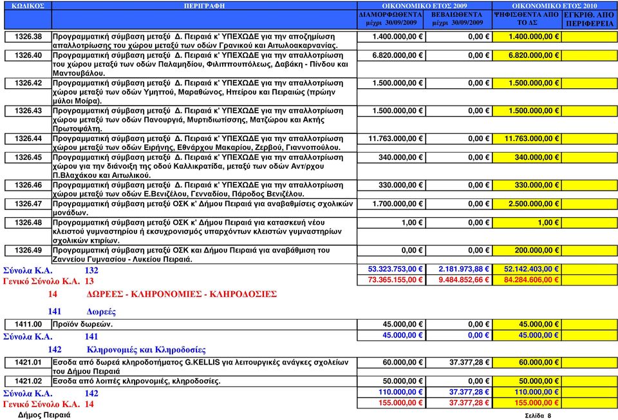Click the 2009 amount 6.820.000,00 €

(391, 55)
